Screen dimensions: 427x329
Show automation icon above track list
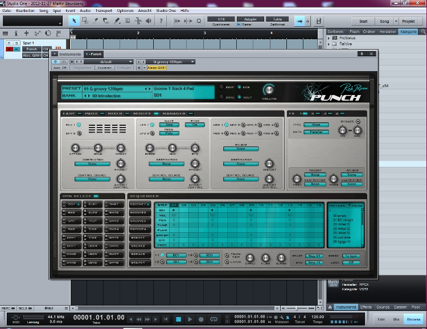point(38,34)
